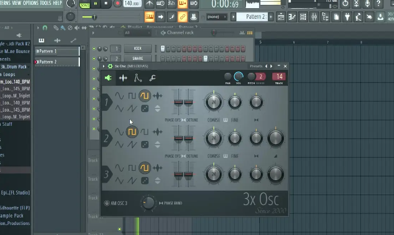This screenshot has height=235, width=394.
Task: Toggle first step of KICK channel
Action: [x=162, y=49]
